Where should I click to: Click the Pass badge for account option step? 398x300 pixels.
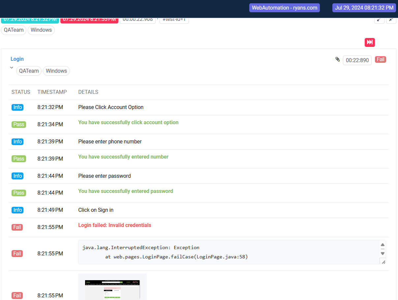pyautogui.click(x=18, y=125)
